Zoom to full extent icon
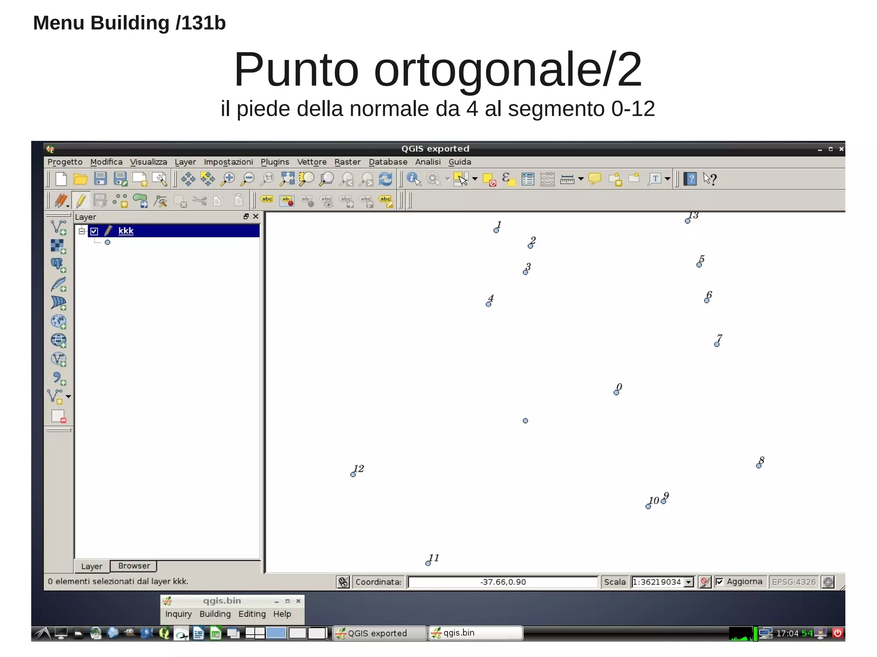 (286, 179)
